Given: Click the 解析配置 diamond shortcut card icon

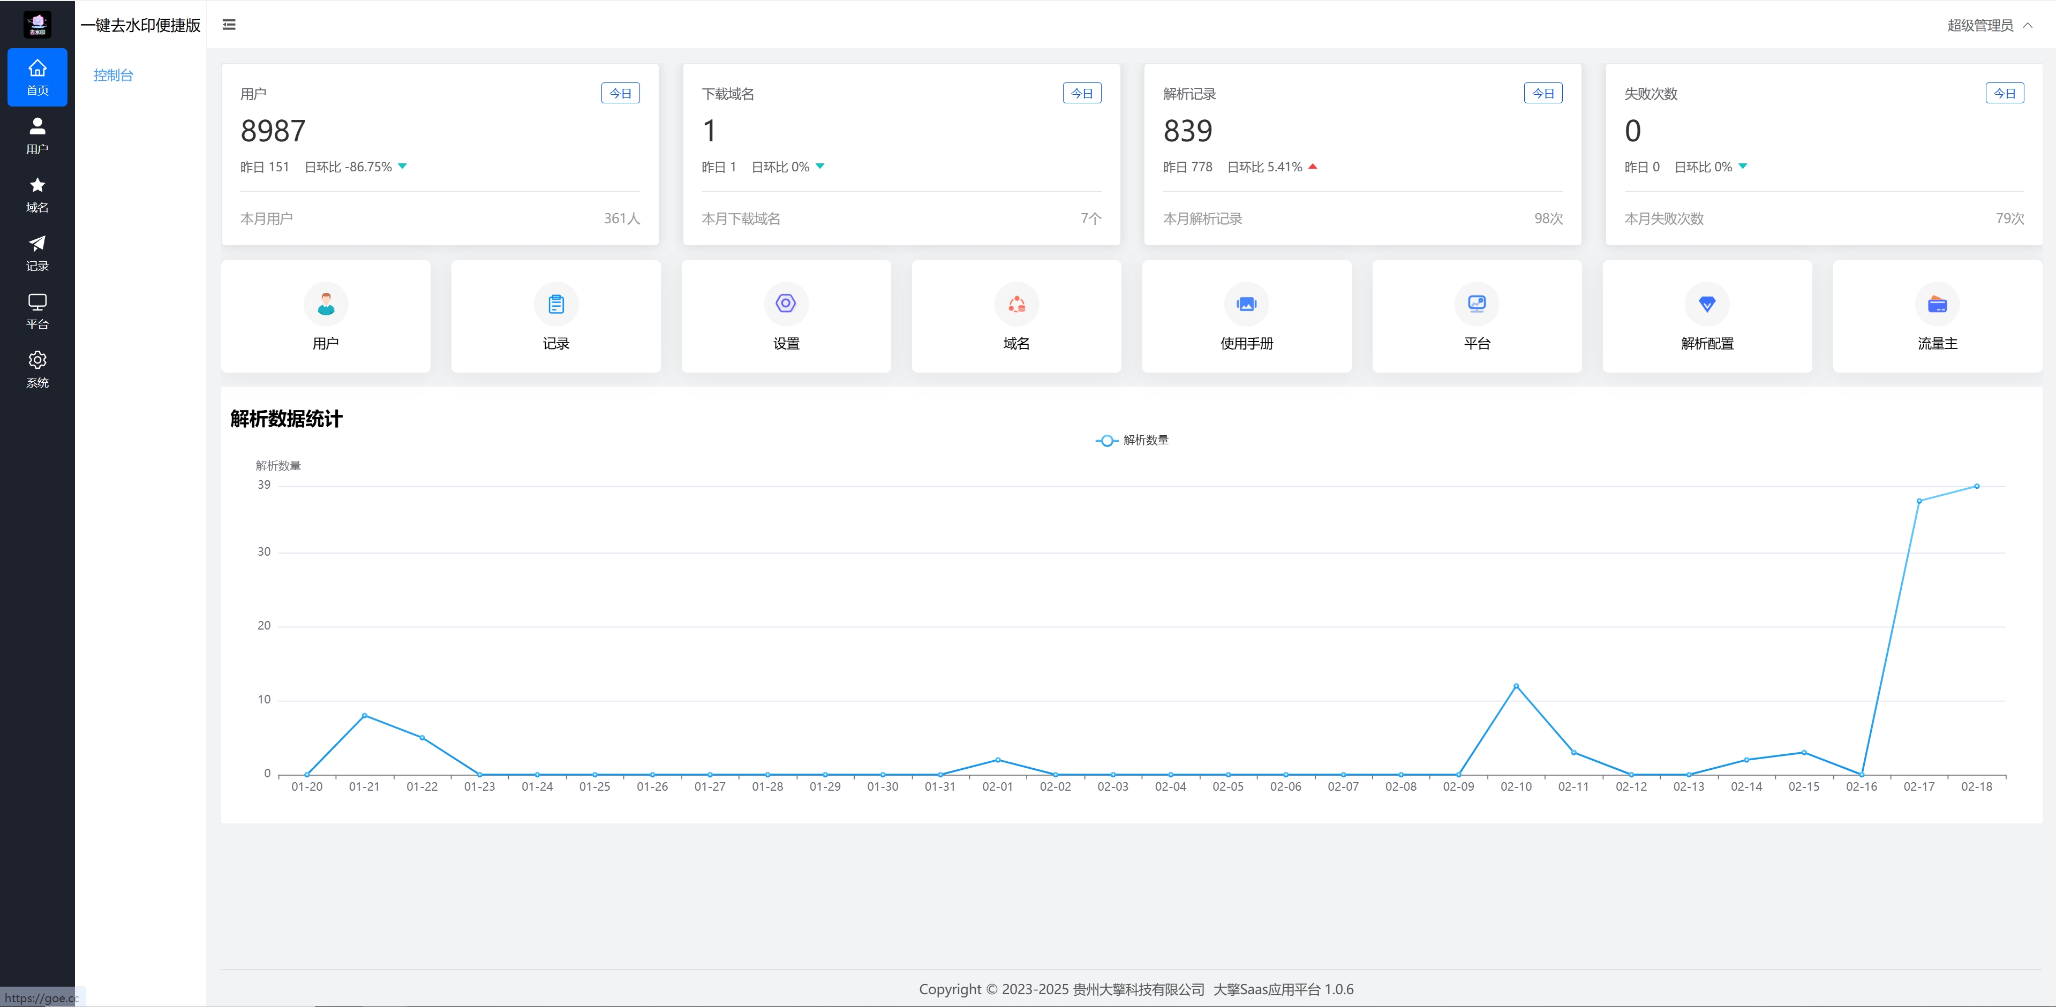Looking at the screenshot, I should click(1707, 304).
